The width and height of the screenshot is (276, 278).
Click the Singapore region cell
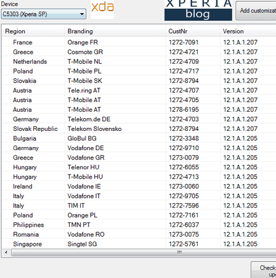click(28, 244)
